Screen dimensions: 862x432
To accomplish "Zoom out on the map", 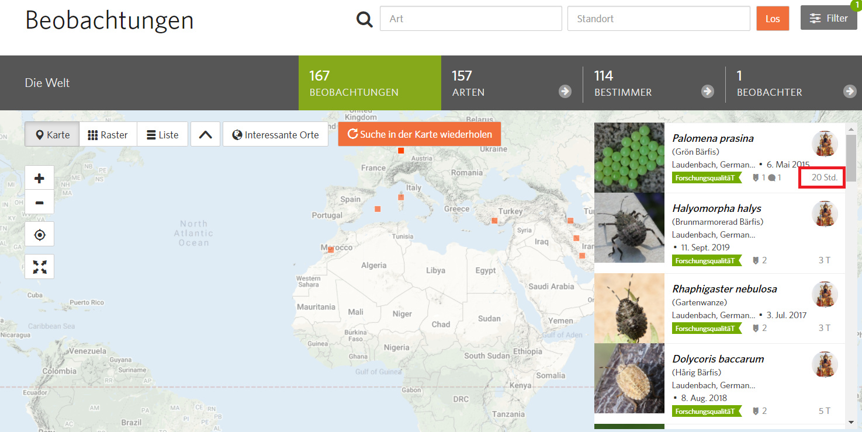I will 40,203.
